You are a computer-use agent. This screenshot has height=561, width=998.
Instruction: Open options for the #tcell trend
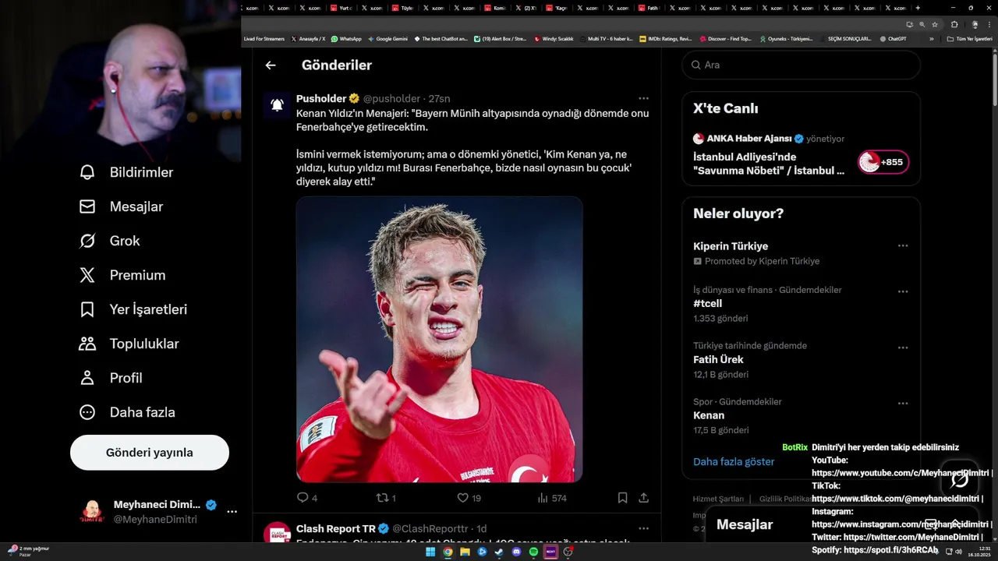tap(903, 291)
